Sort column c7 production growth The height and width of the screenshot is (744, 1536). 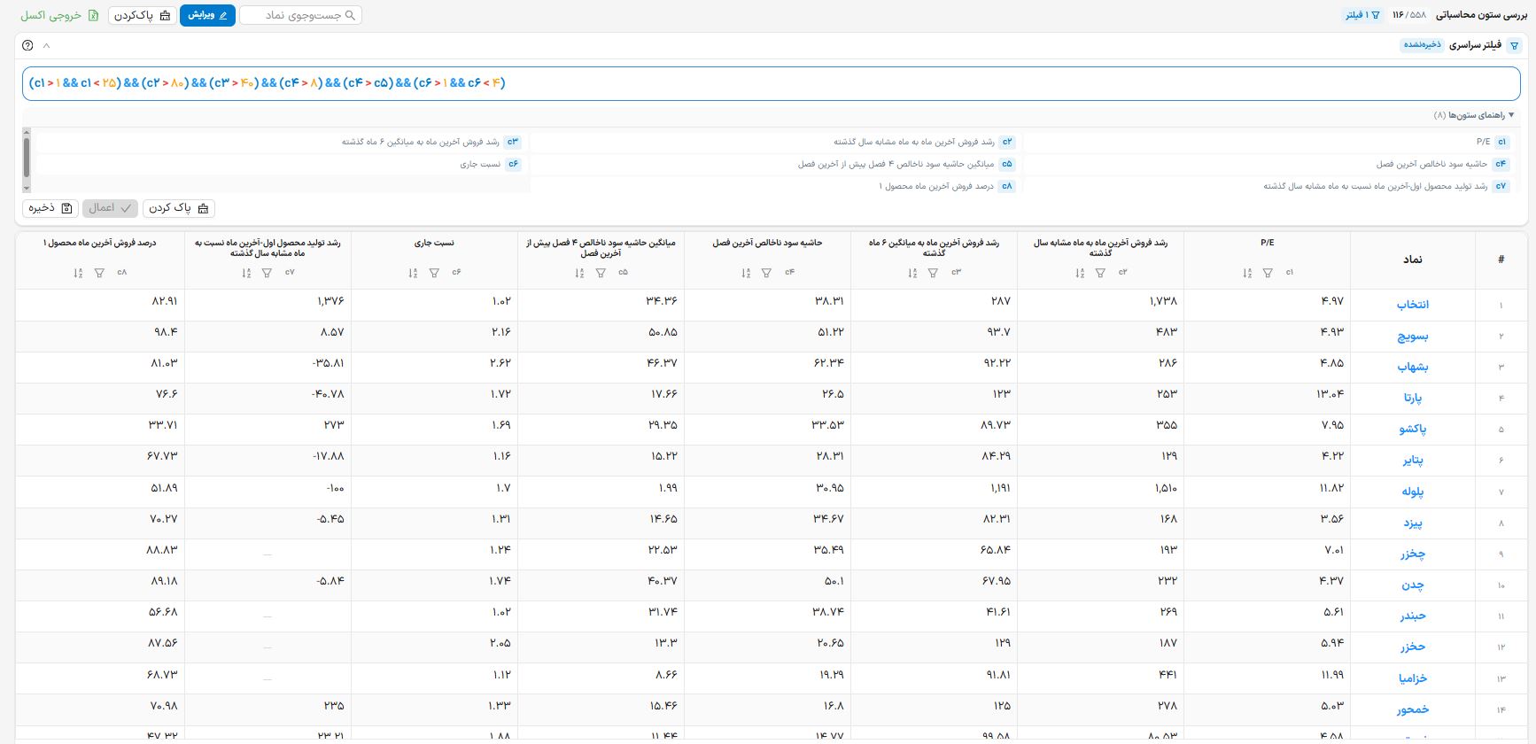pyautogui.click(x=246, y=273)
